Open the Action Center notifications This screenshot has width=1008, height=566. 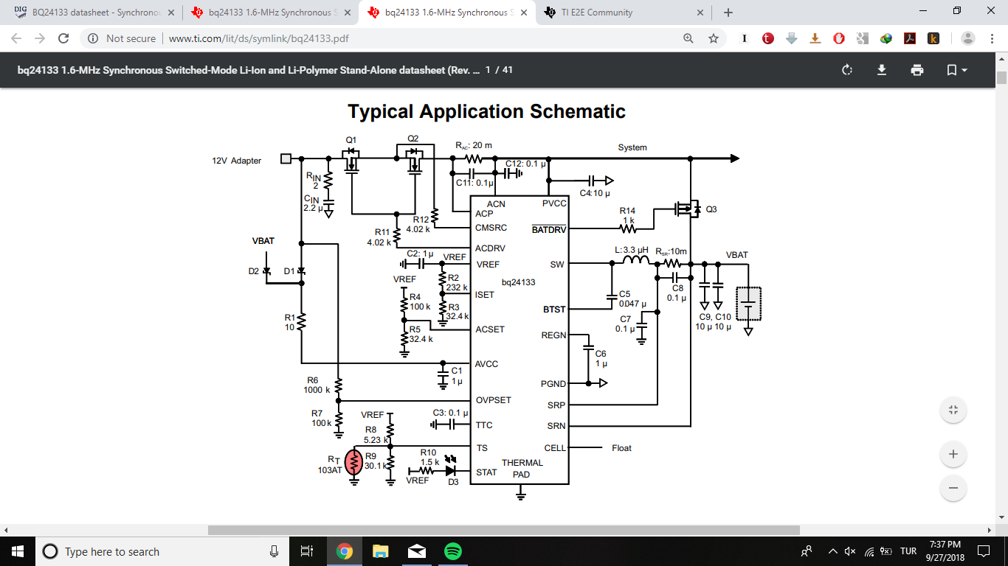[x=984, y=551]
